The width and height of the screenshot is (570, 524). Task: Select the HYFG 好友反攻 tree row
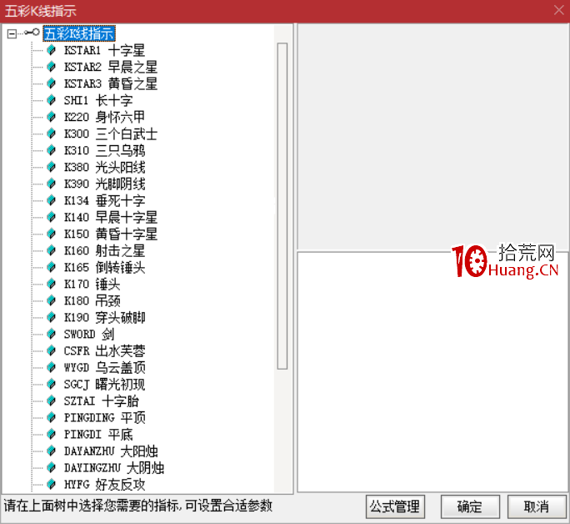[x=105, y=485]
